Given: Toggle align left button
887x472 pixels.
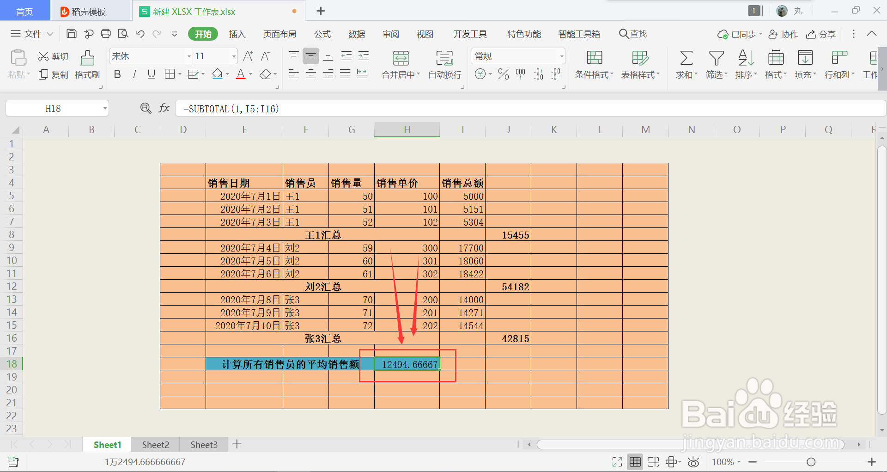Looking at the screenshot, I should point(294,74).
